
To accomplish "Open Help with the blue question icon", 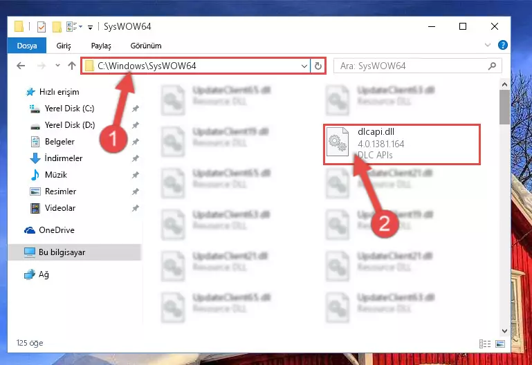I will click(x=502, y=45).
